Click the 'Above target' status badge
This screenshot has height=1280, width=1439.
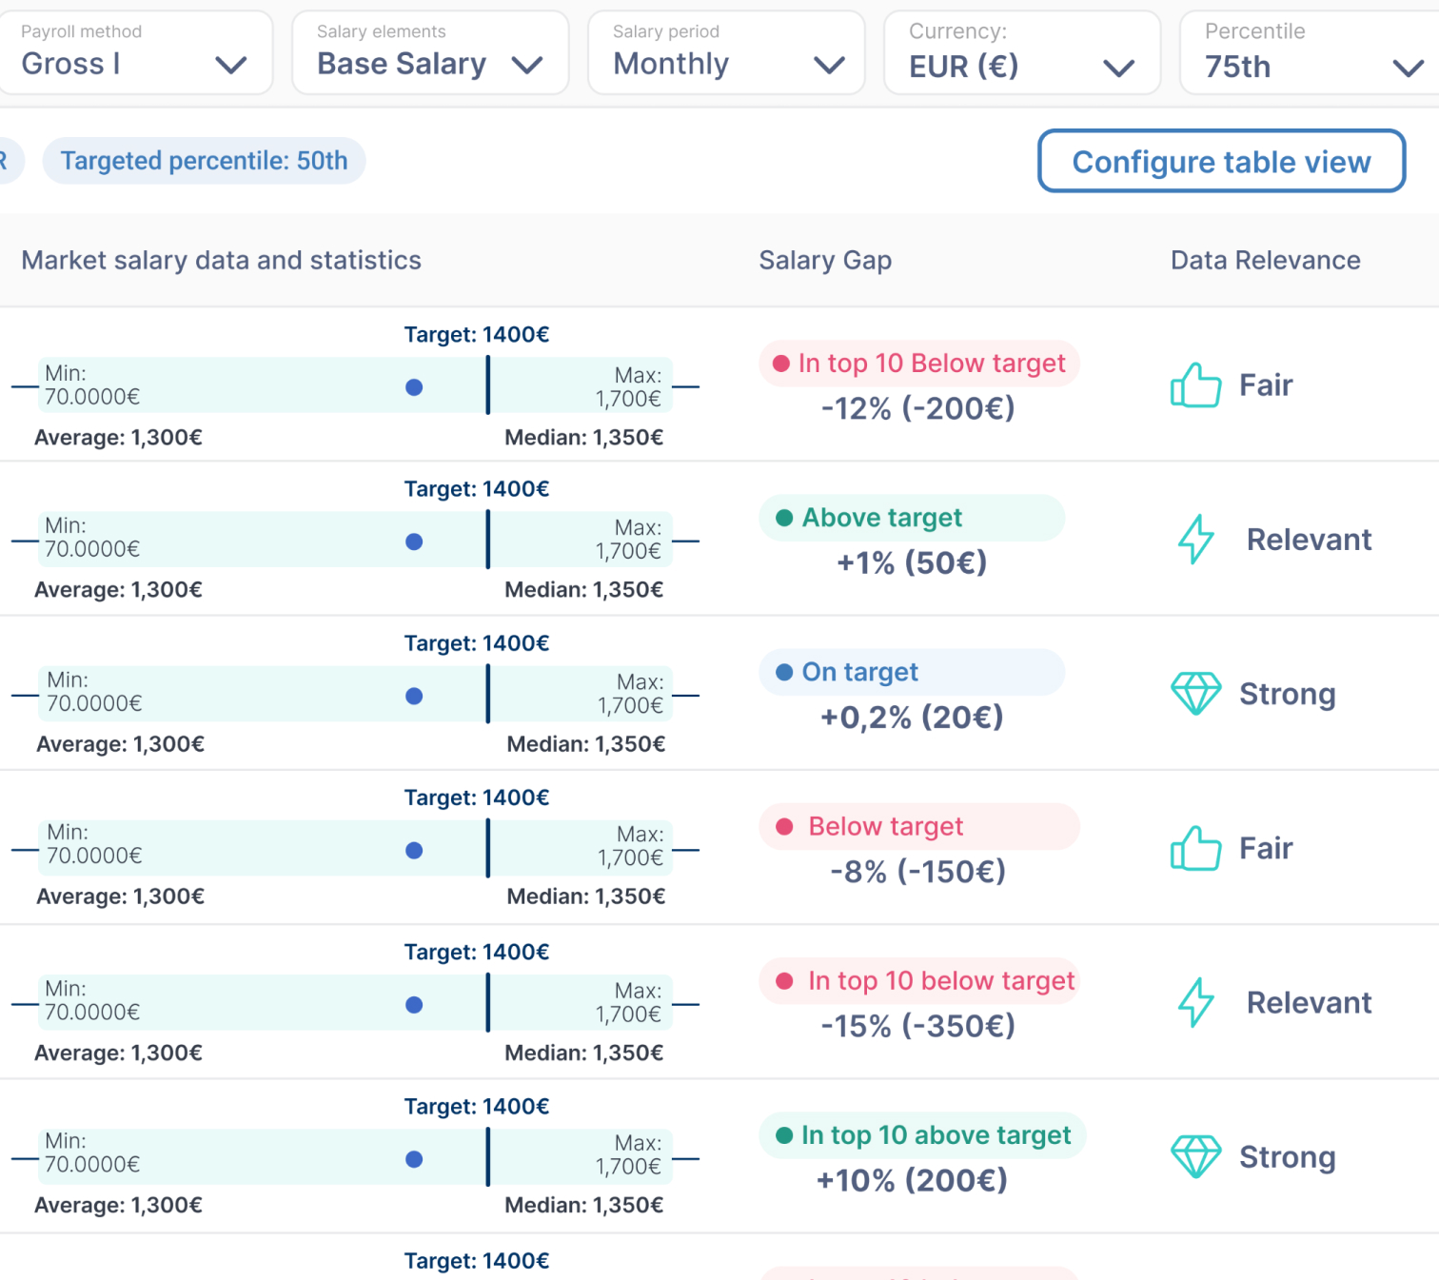pyautogui.click(x=912, y=518)
